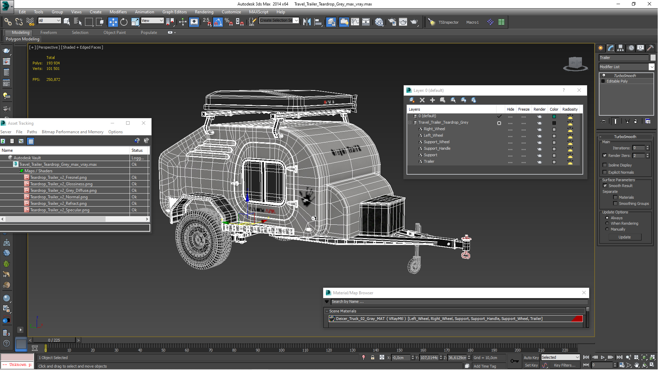Toggle Smooth Result checkbox
658x370 pixels.
605,186
